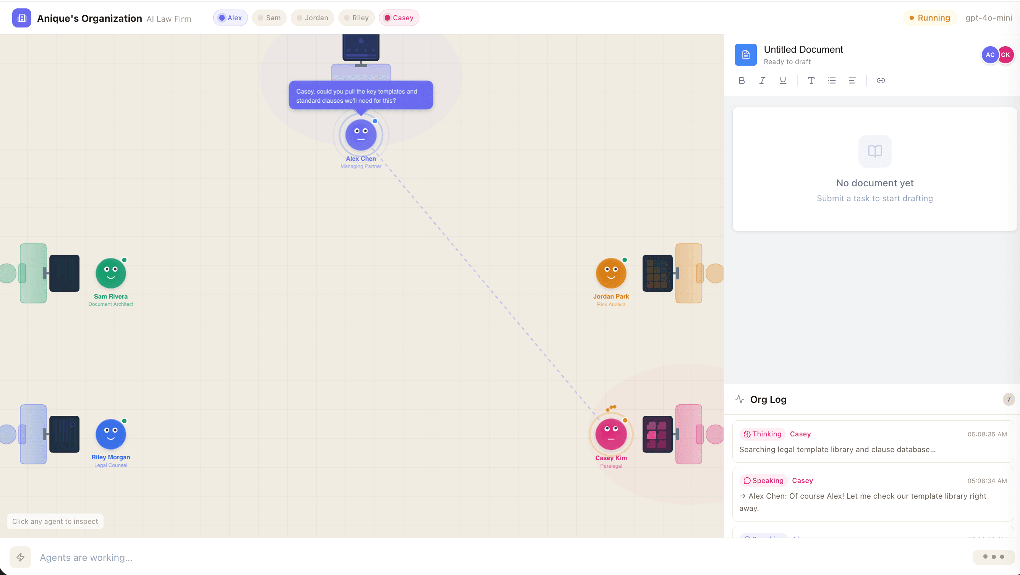This screenshot has width=1020, height=575.
Task: Open the three-dot menu near the input bar
Action: (993, 557)
